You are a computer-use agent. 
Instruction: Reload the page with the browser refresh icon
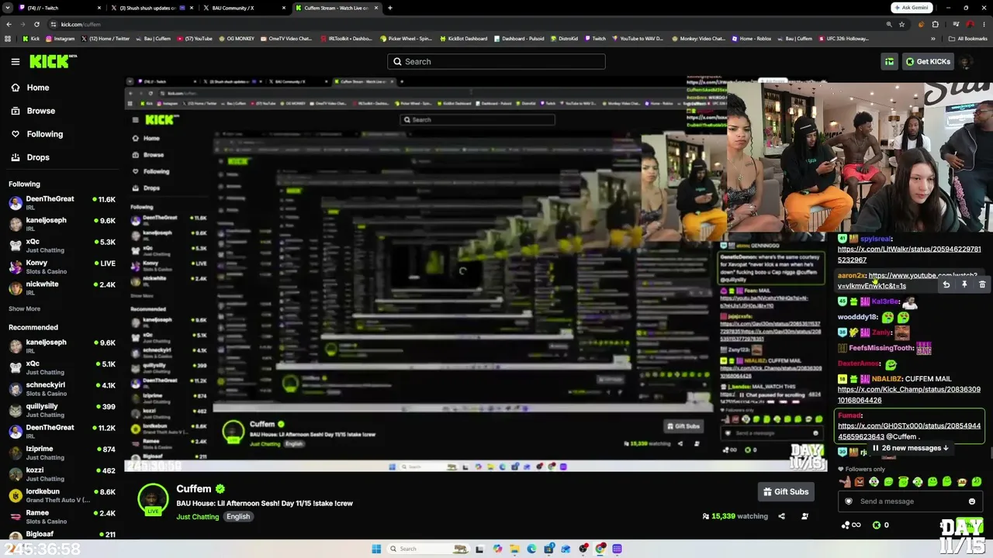36,24
